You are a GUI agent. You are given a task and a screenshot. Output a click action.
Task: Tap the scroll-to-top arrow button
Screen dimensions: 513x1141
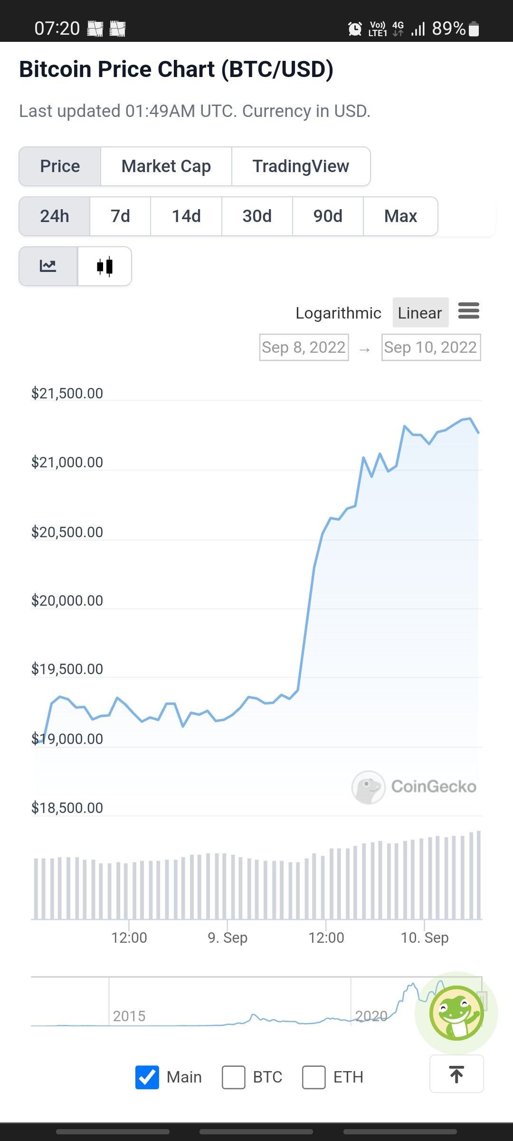(x=456, y=1074)
